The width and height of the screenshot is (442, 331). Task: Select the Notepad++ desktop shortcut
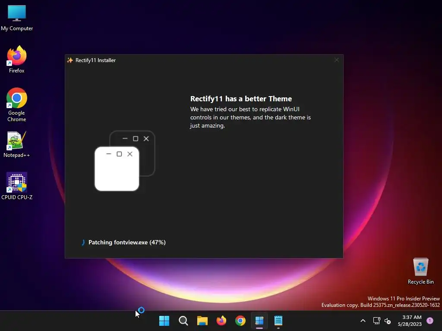coord(17,144)
